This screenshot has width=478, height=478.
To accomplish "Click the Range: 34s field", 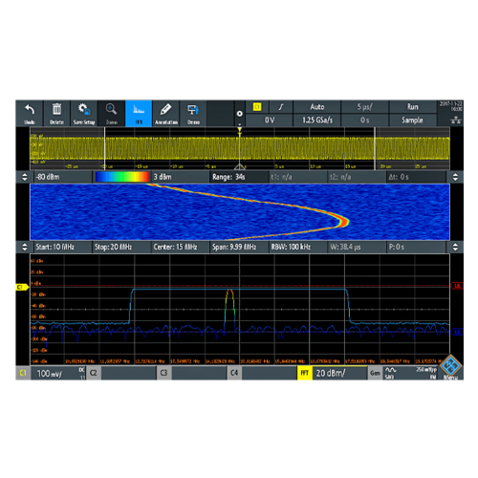I will [239, 177].
